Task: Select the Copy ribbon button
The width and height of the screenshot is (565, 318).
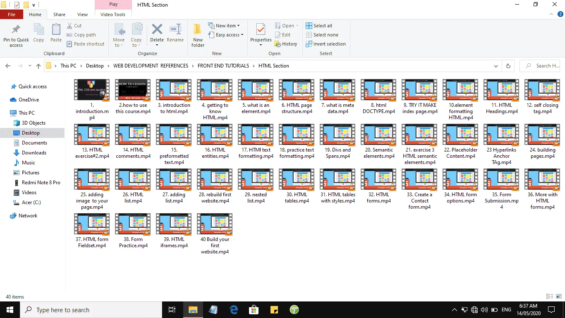Action: click(x=38, y=33)
